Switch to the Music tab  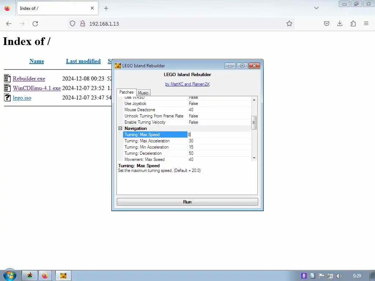(143, 93)
